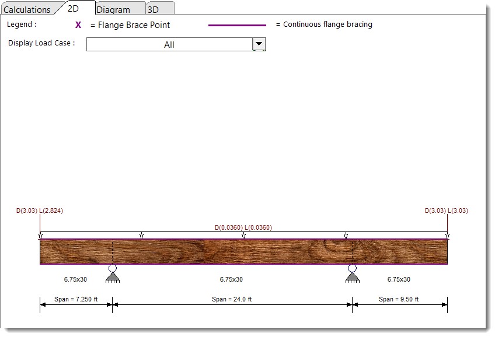Select the right pin support symbol
The width and height of the screenshot is (495, 337).
(x=352, y=273)
